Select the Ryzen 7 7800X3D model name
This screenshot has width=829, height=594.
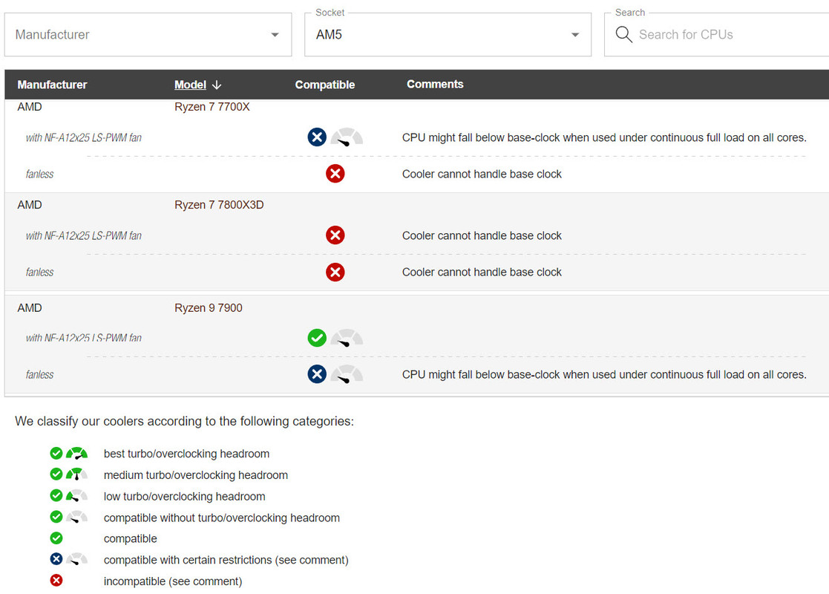coord(219,205)
